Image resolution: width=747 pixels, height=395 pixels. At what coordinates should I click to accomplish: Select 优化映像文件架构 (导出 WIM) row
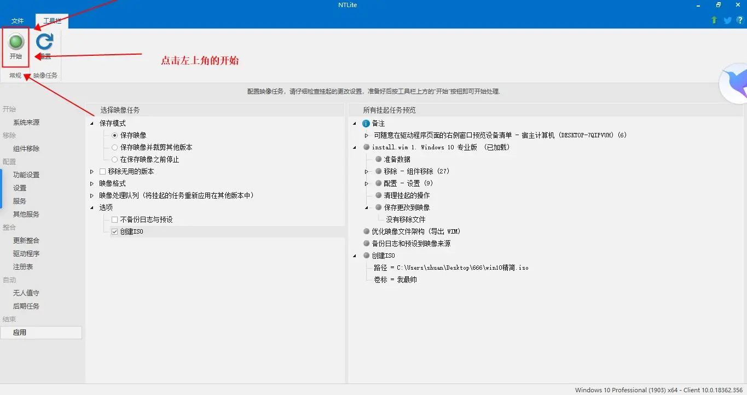pos(416,231)
